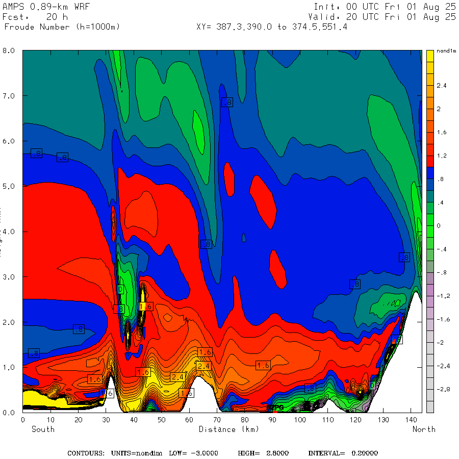Click the 'Valid: 20 UTC Fri 01 Aug 25' line
The height and width of the screenshot is (459, 459).
[x=381, y=17]
